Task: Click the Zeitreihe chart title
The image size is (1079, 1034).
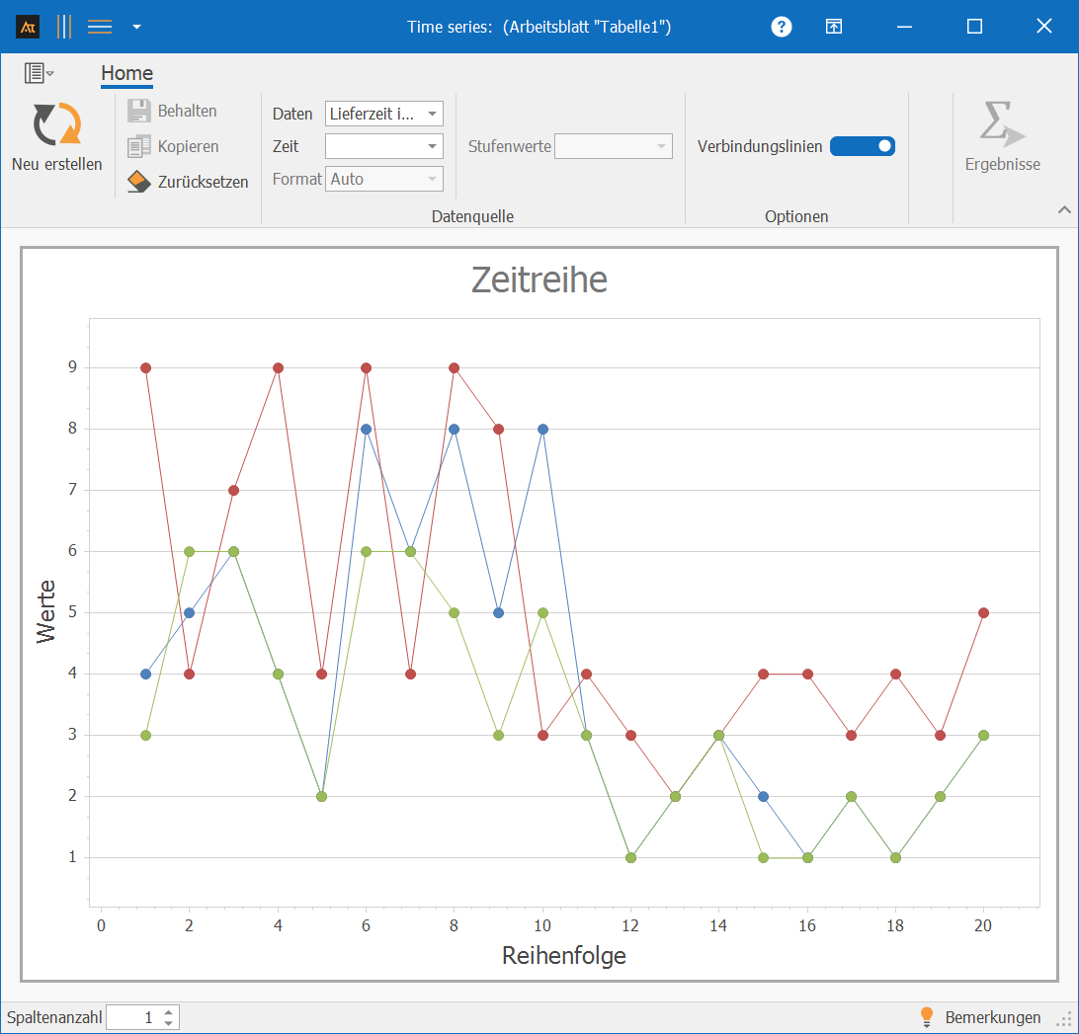Action: (x=539, y=279)
